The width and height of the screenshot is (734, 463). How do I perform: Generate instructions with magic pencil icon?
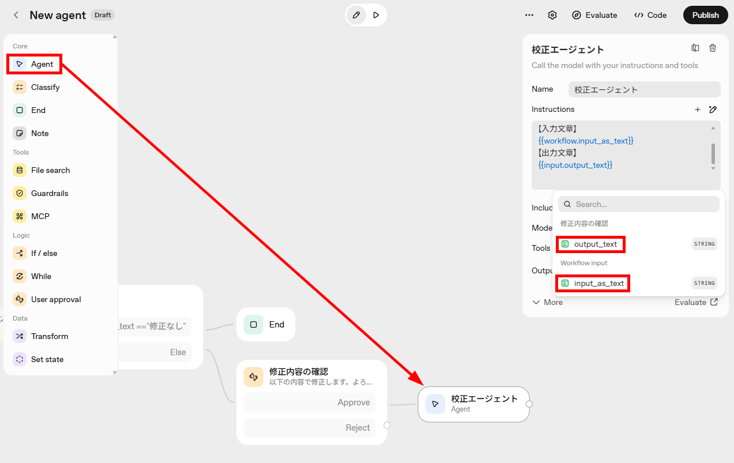pyautogui.click(x=713, y=110)
